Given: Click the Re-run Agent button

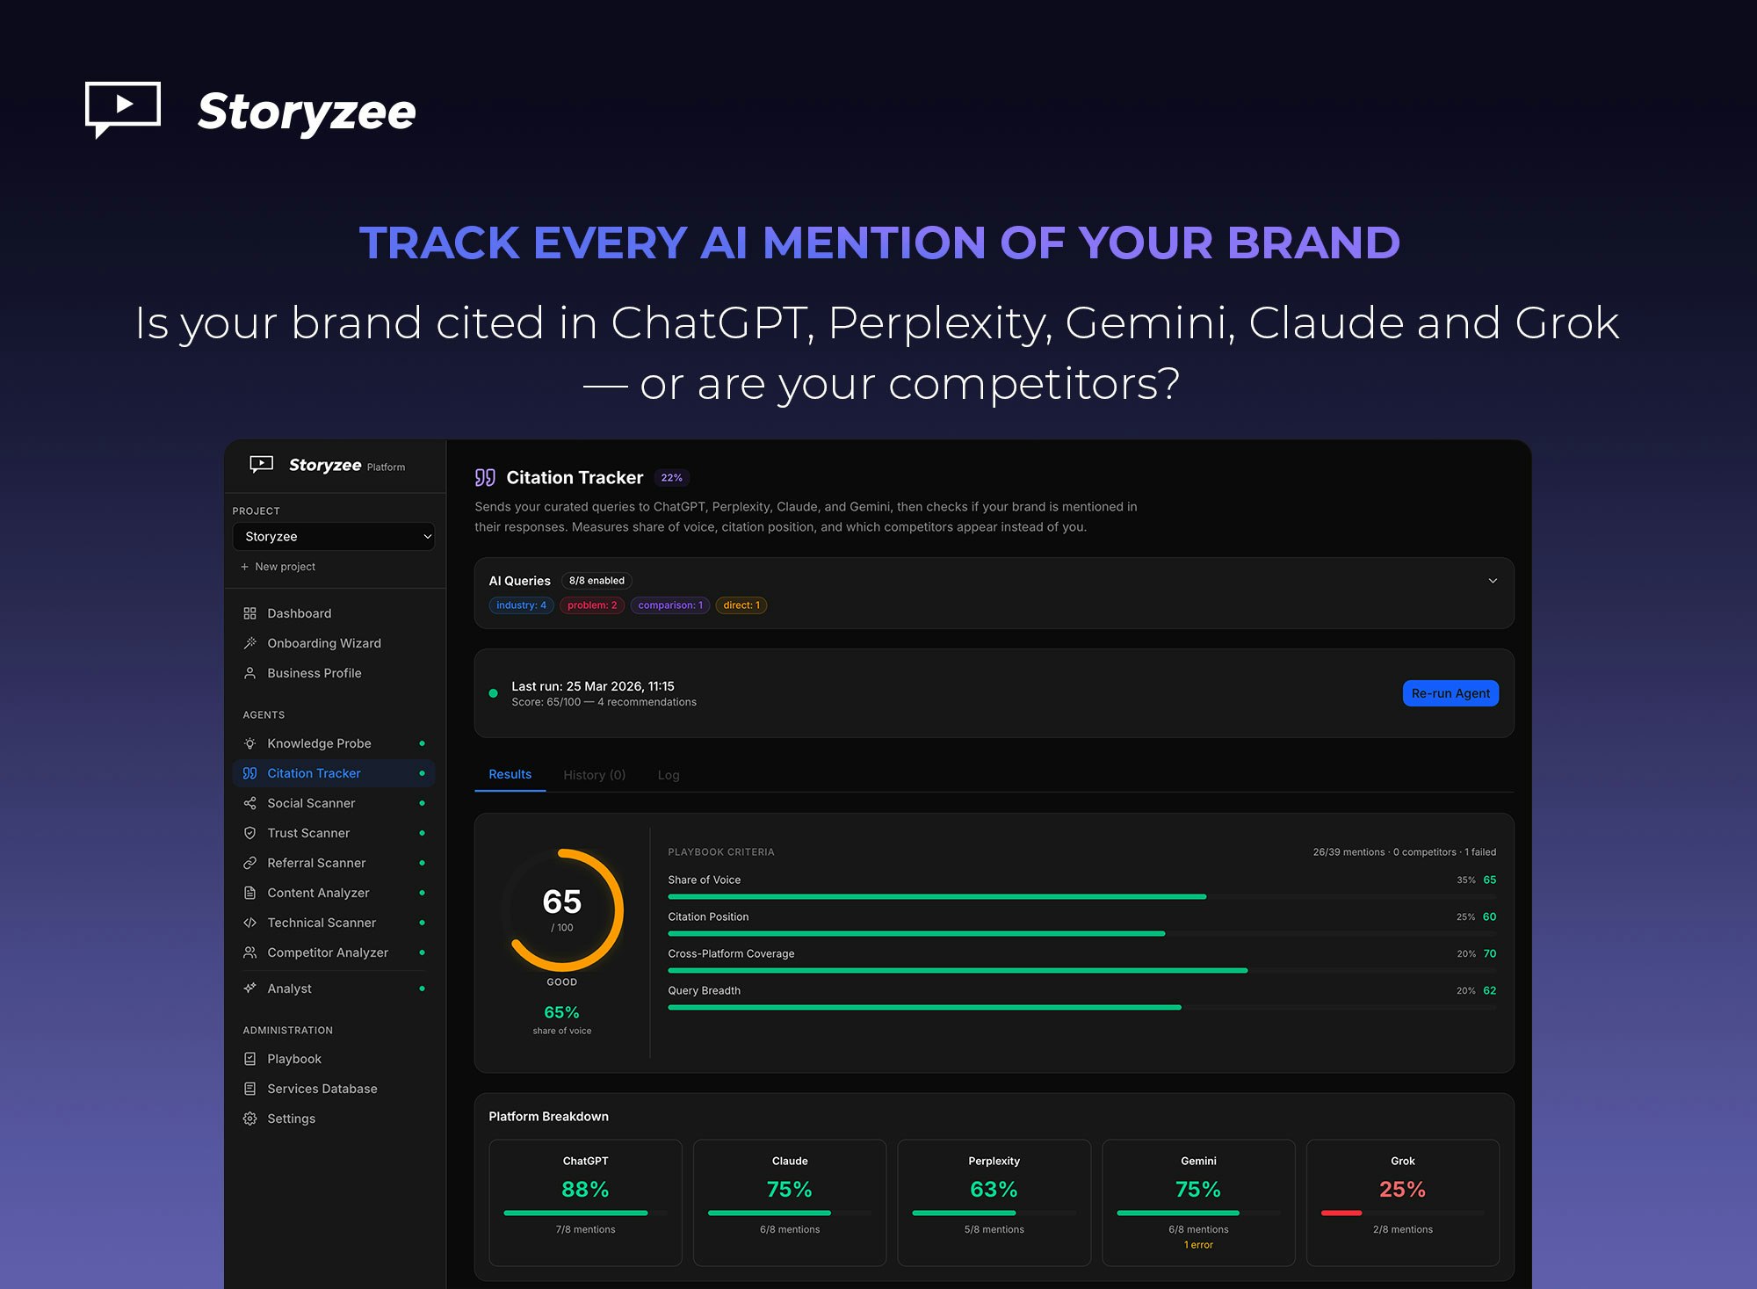Looking at the screenshot, I should 1450,693.
